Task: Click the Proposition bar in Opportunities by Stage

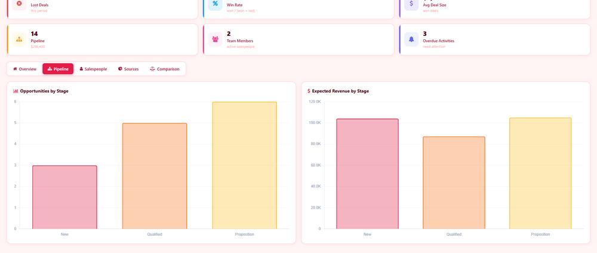Action: 244,165
